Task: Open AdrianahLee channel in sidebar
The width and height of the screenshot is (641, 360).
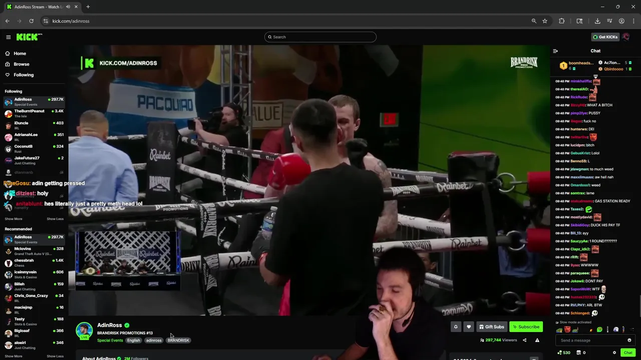Action: [34, 136]
